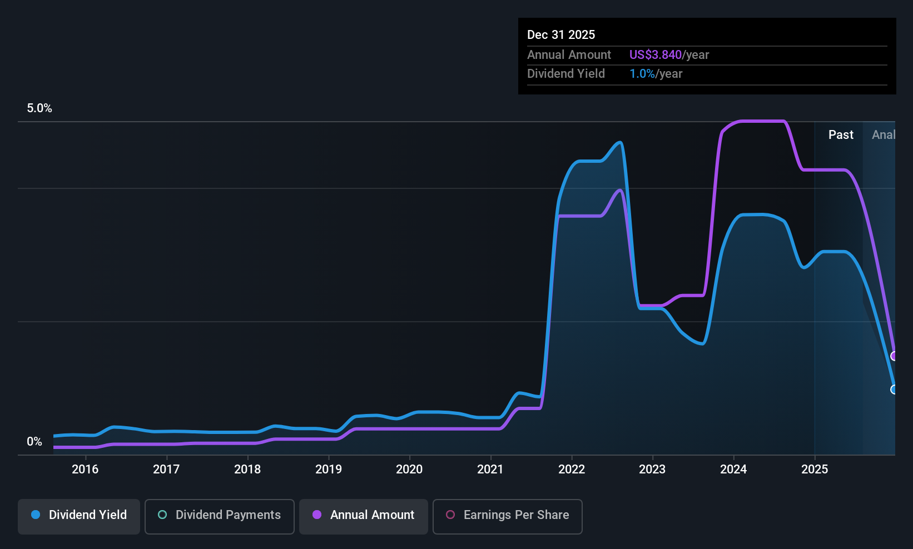
Task: Click the Past region label
Action: (x=841, y=134)
